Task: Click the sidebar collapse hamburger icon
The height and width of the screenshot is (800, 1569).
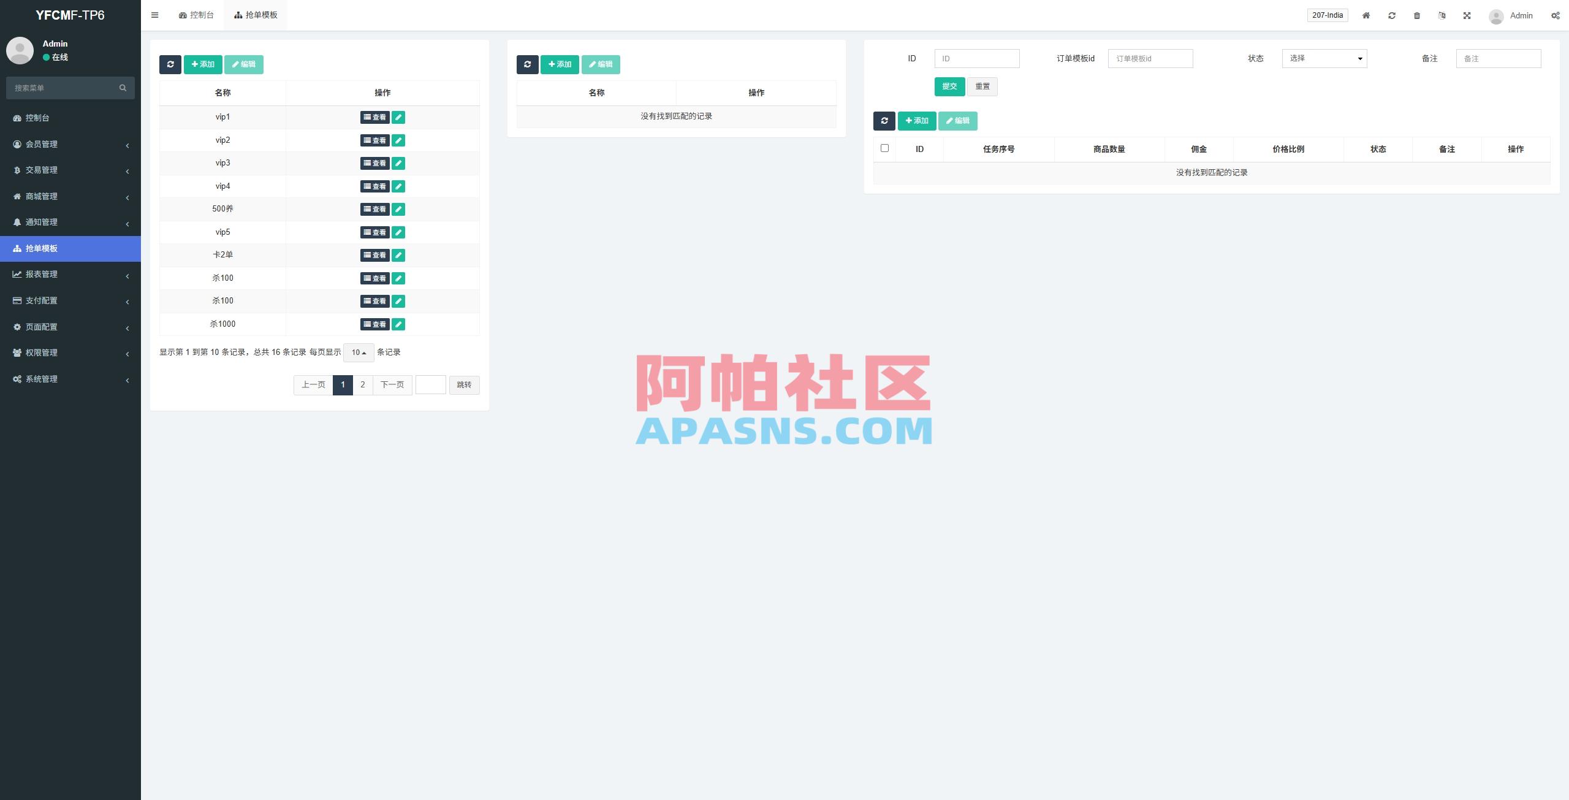Action: pyautogui.click(x=155, y=15)
